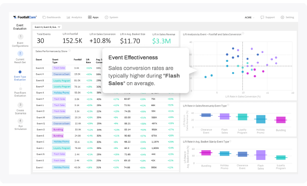Click the Lift in Footfall 152.5K value
The width and height of the screenshot is (307, 186).
[x=72, y=41]
